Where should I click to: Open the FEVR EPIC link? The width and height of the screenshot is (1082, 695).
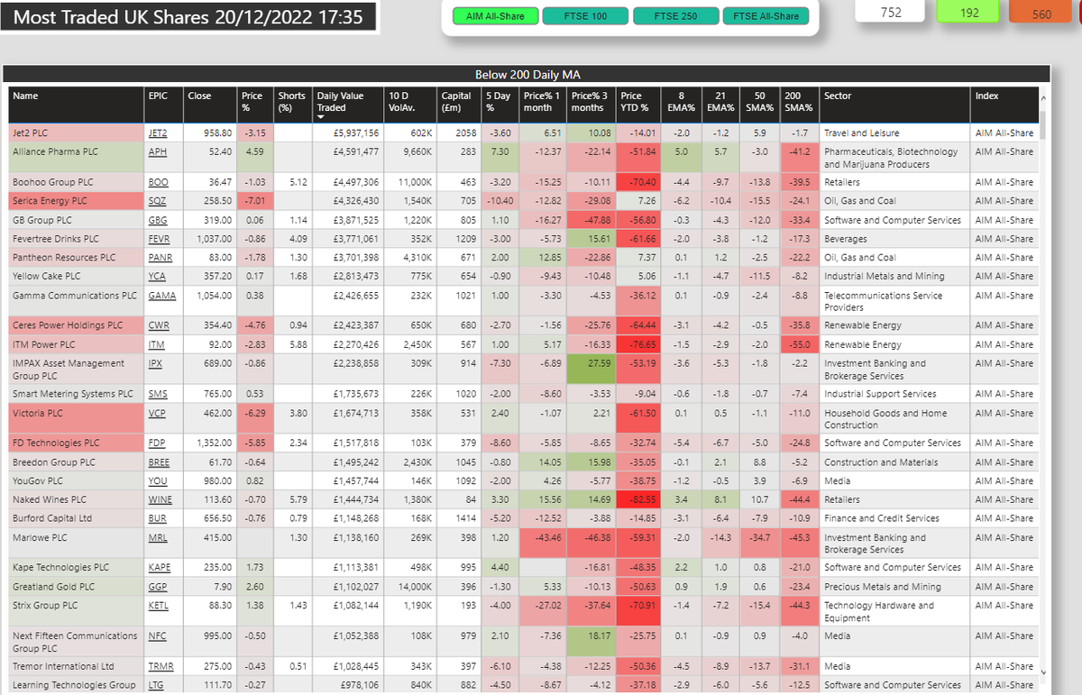click(x=159, y=239)
